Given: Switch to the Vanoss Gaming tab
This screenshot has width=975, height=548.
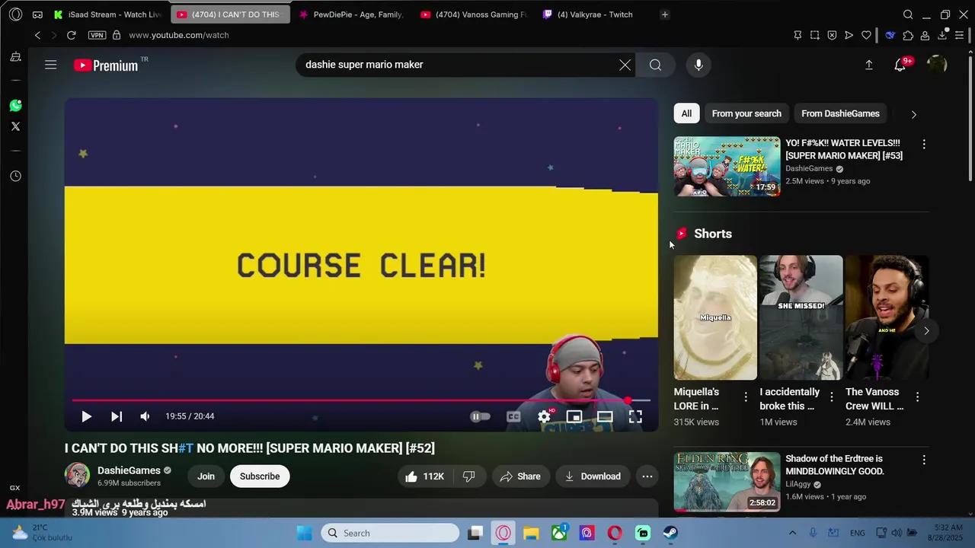Looking at the screenshot, I should point(474,14).
